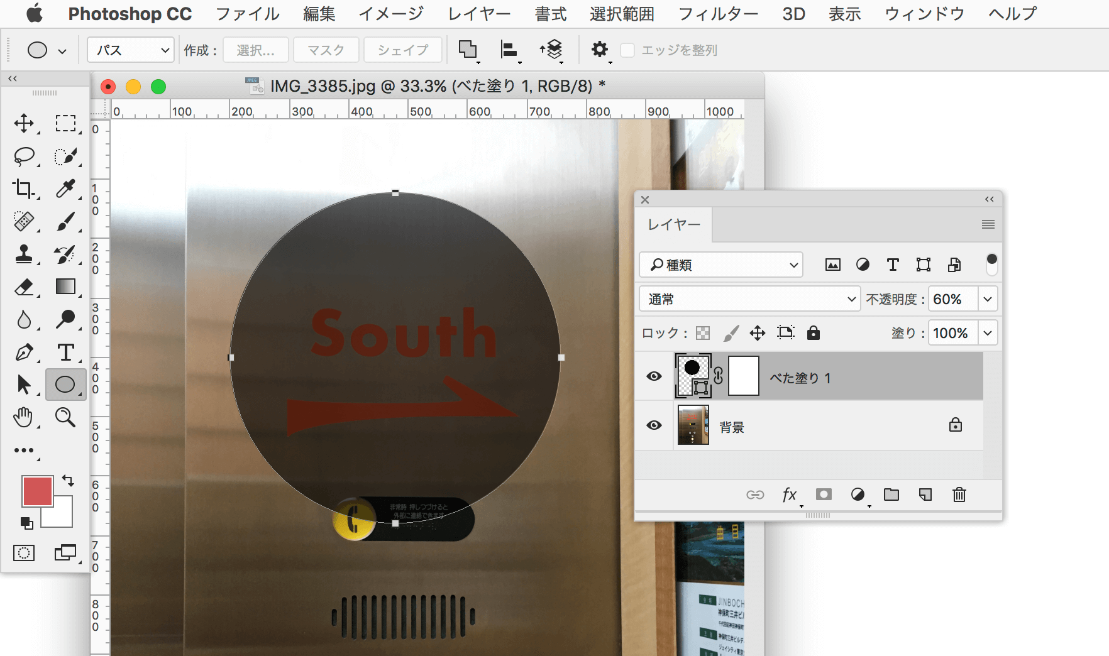Viewport: 1109px width, 656px height.
Task: Open the gear settings in options bar
Action: point(600,50)
